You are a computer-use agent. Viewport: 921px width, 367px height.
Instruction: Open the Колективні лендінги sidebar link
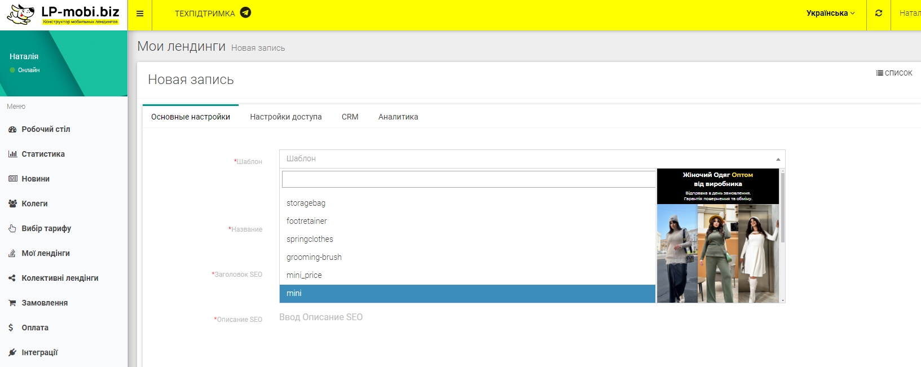pyautogui.click(x=60, y=278)
